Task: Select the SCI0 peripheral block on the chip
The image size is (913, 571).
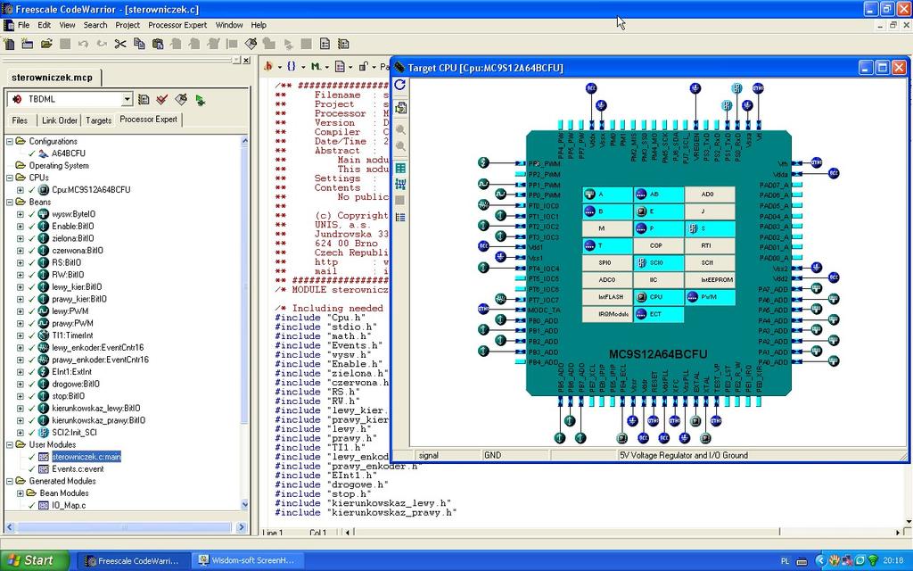Action: [659, 263]
